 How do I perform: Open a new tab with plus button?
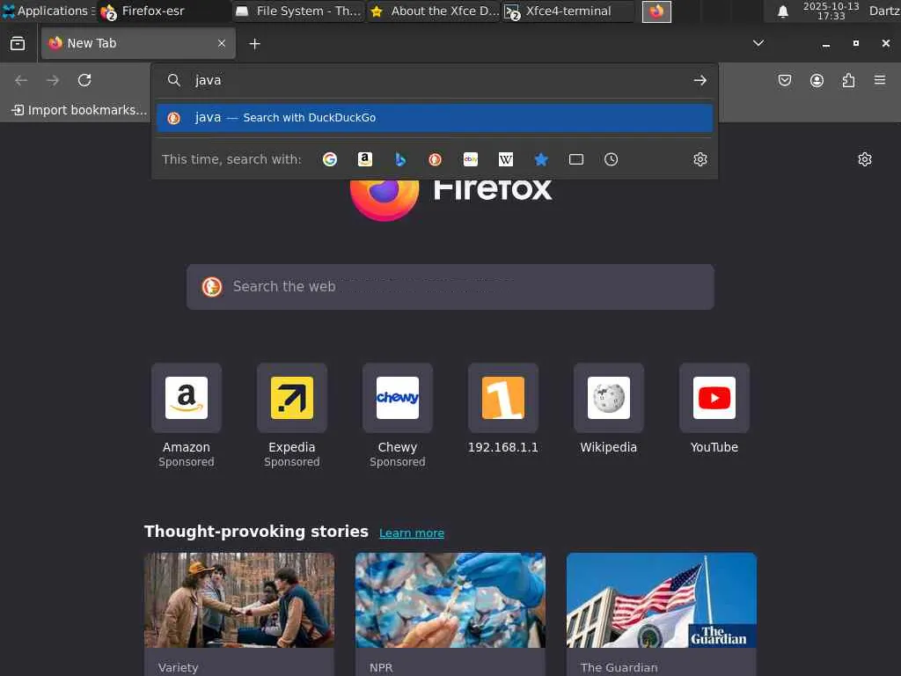click(254, 44)
